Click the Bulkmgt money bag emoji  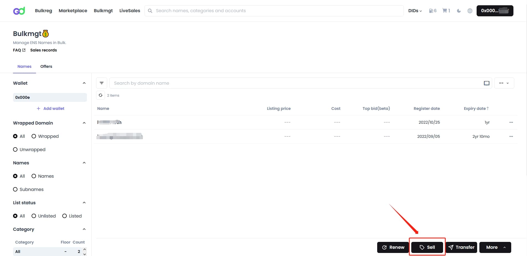point(46,33)
